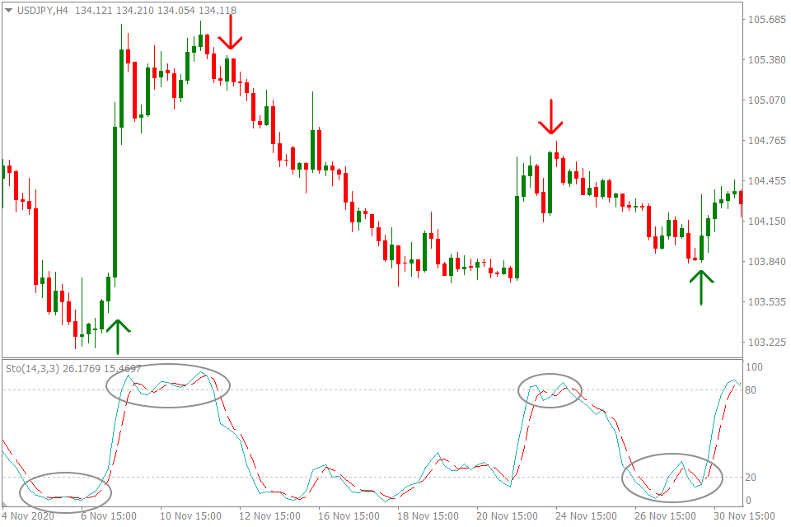Open the chart menu triangle beside USDJPY,H4
This screenshot has height=527, width=791.
coord(8,10)
